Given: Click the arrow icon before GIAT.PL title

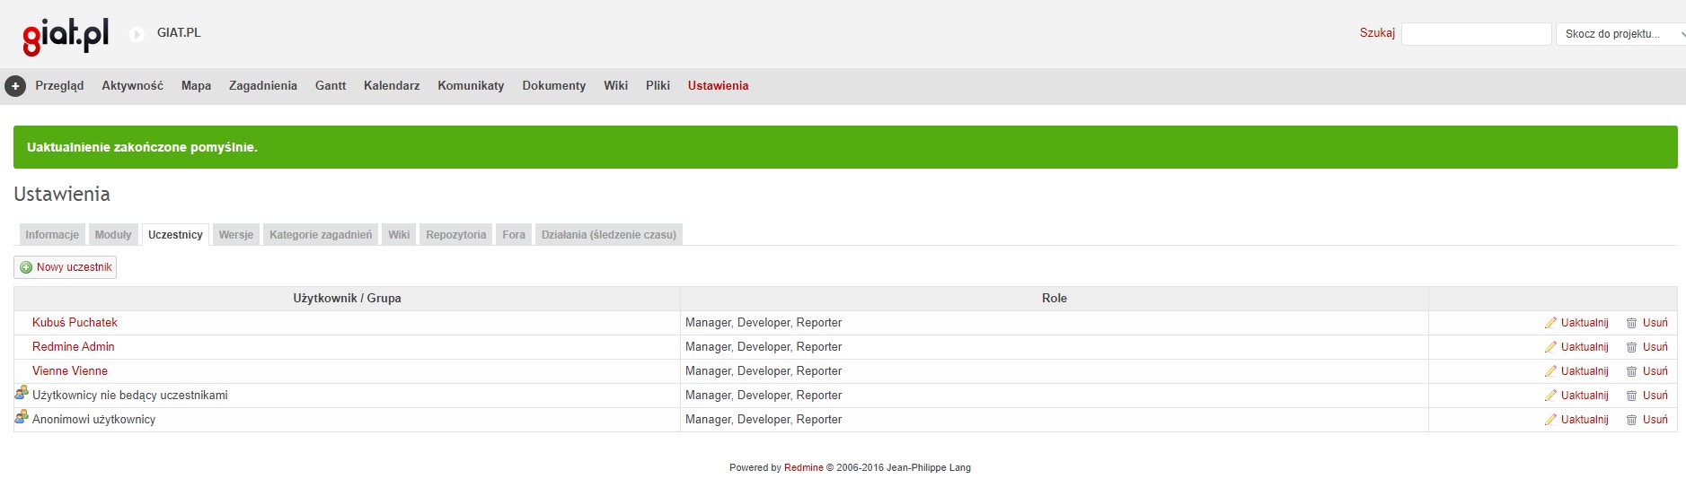Looking at the screenshot, I should [137, 34].
